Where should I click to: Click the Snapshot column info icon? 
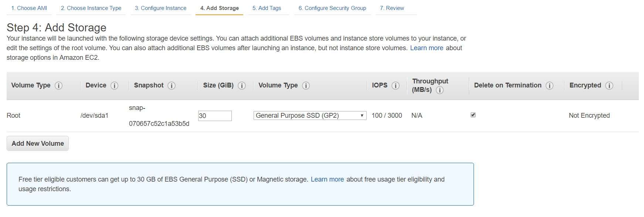(x=172, y=86)
